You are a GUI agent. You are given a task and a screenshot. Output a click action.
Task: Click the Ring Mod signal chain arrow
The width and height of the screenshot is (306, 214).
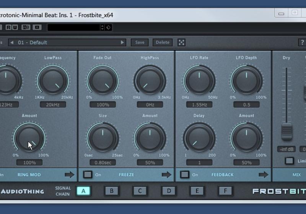[x=70, y=175]
